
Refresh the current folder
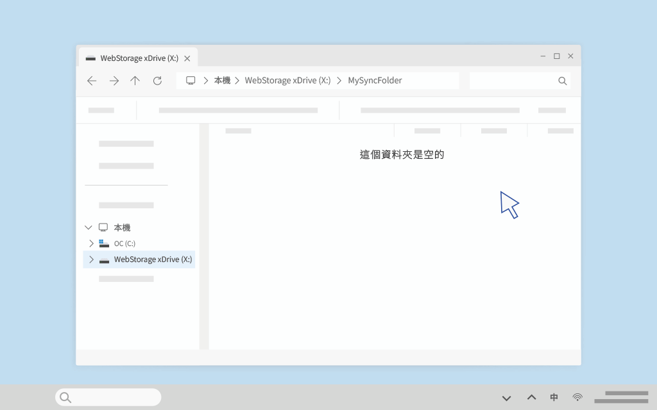coord(157,81)
